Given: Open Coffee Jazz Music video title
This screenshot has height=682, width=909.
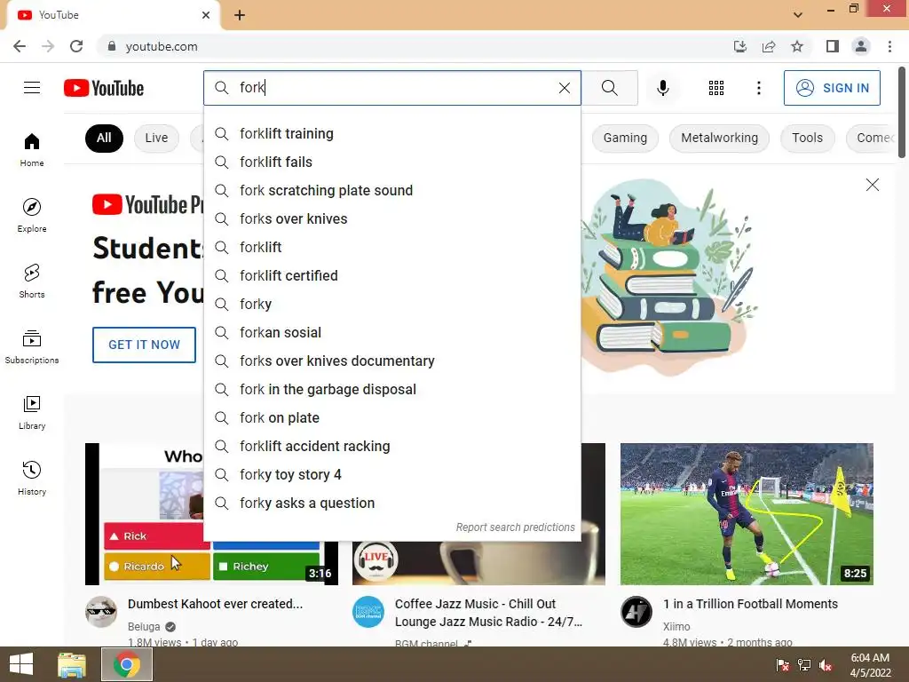Looking at the screenshot, I should point(488,613).
